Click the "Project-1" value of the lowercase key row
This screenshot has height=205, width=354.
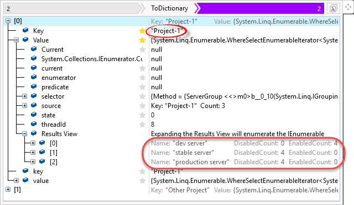pos(167,171)
